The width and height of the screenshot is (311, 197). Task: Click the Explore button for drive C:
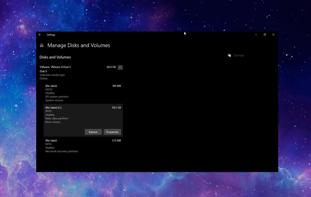(93, 132)
